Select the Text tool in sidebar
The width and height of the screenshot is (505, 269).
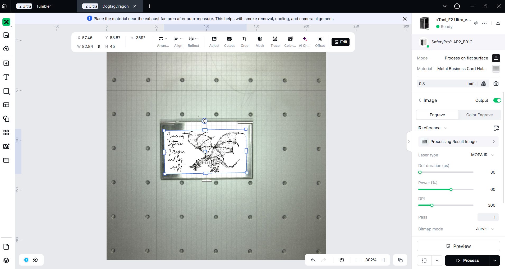[x=6, y=77]
